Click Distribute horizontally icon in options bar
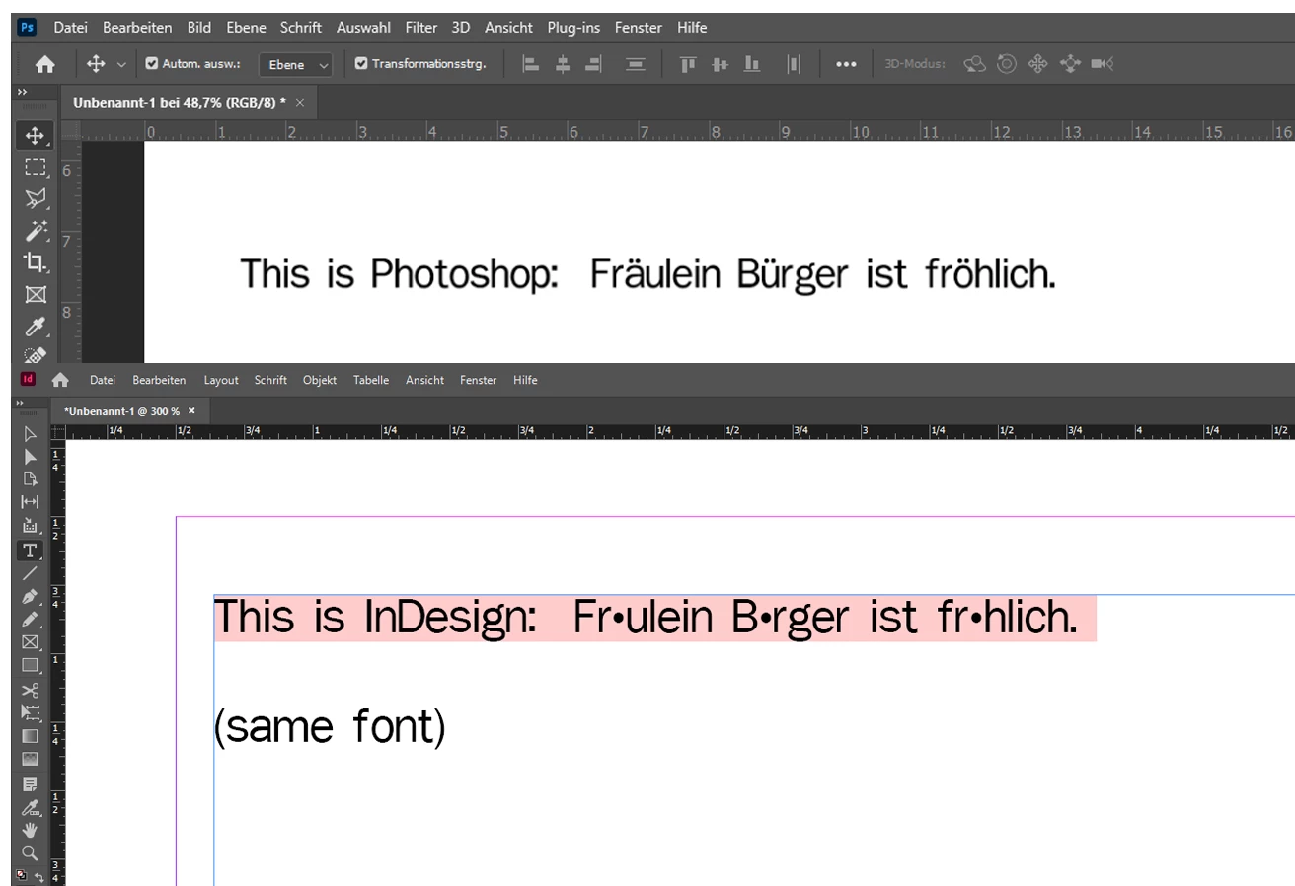Screen dimensions: 1295x886 pyautogui.click(x=794, y=64)
